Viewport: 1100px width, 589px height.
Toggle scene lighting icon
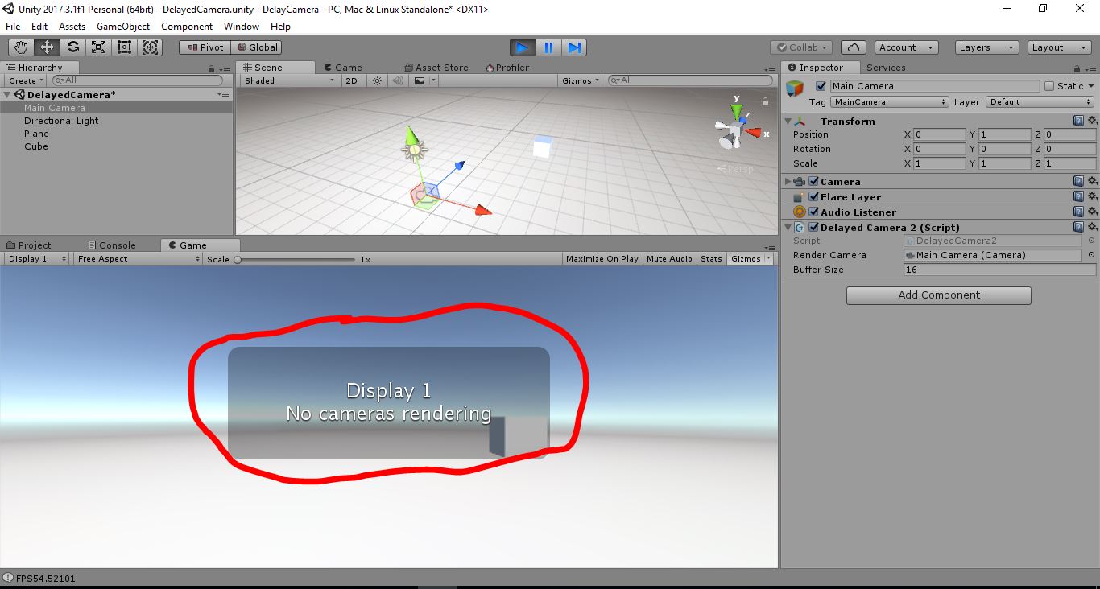pyautogui.click(x=376, y=80)
